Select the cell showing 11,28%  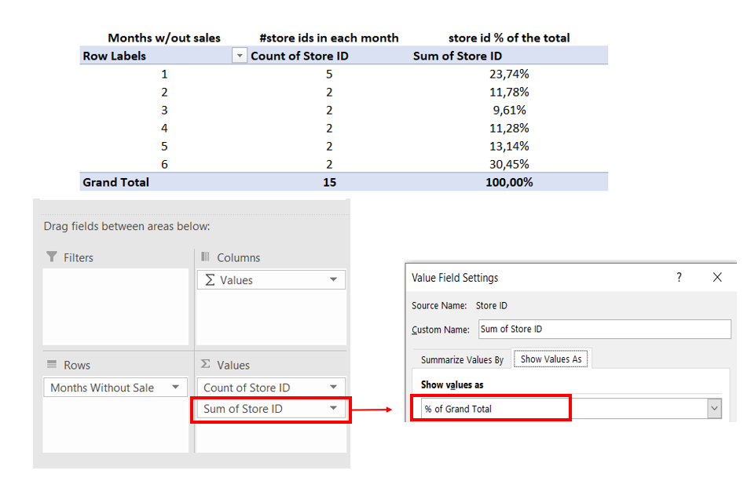509,128
